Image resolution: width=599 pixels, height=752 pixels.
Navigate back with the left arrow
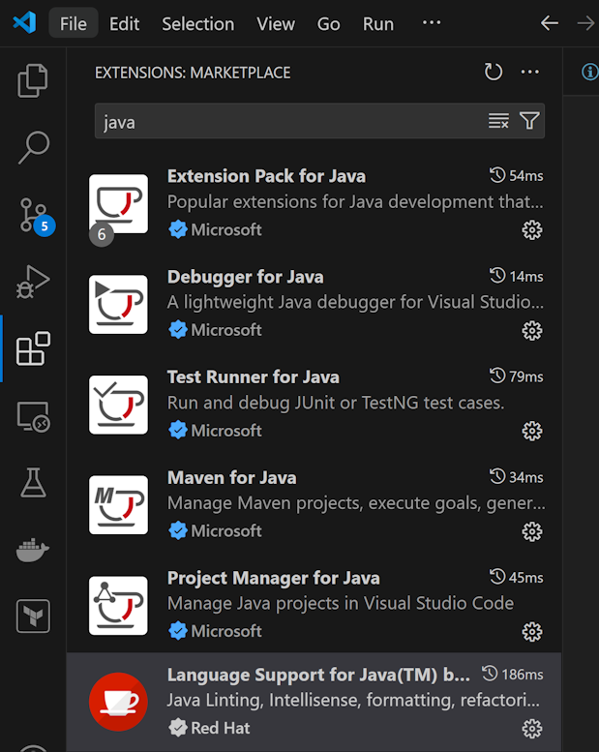point(549,23)
